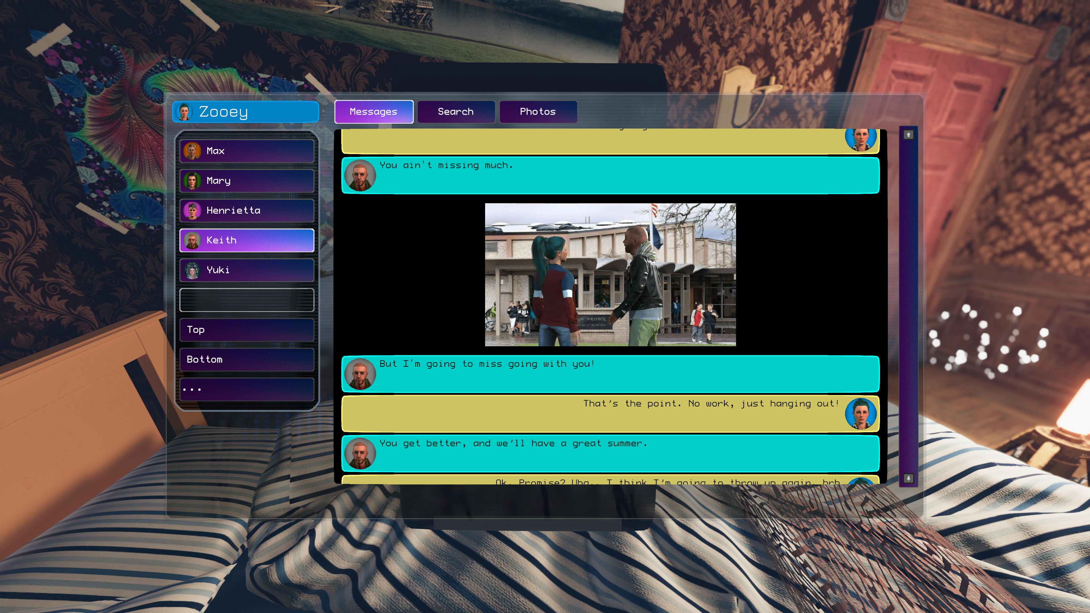
Task: Click Max's avatar icon in contacts
Action: [192, 151]
